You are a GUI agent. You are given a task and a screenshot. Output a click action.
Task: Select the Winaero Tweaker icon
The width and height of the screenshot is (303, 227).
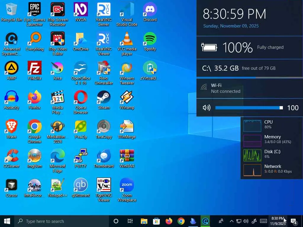tap(127, 73)
